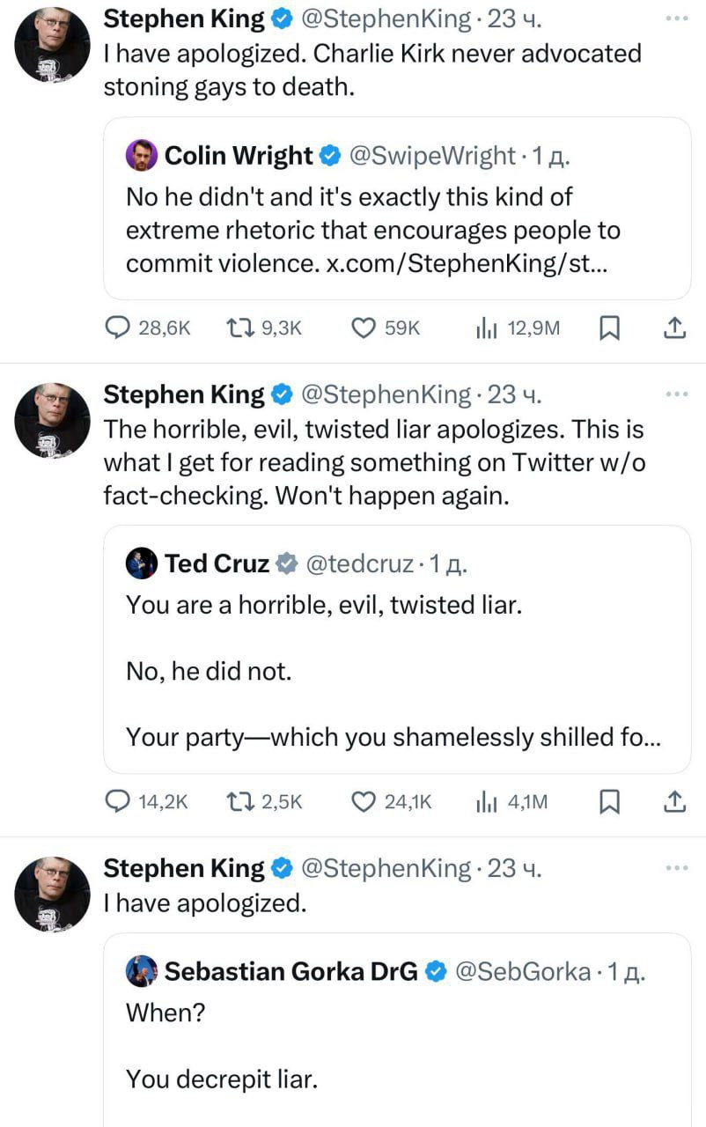Reply to the Charlie Kirk apology tweet
This screenshot has width=706, height=1127.
(118, 328)
